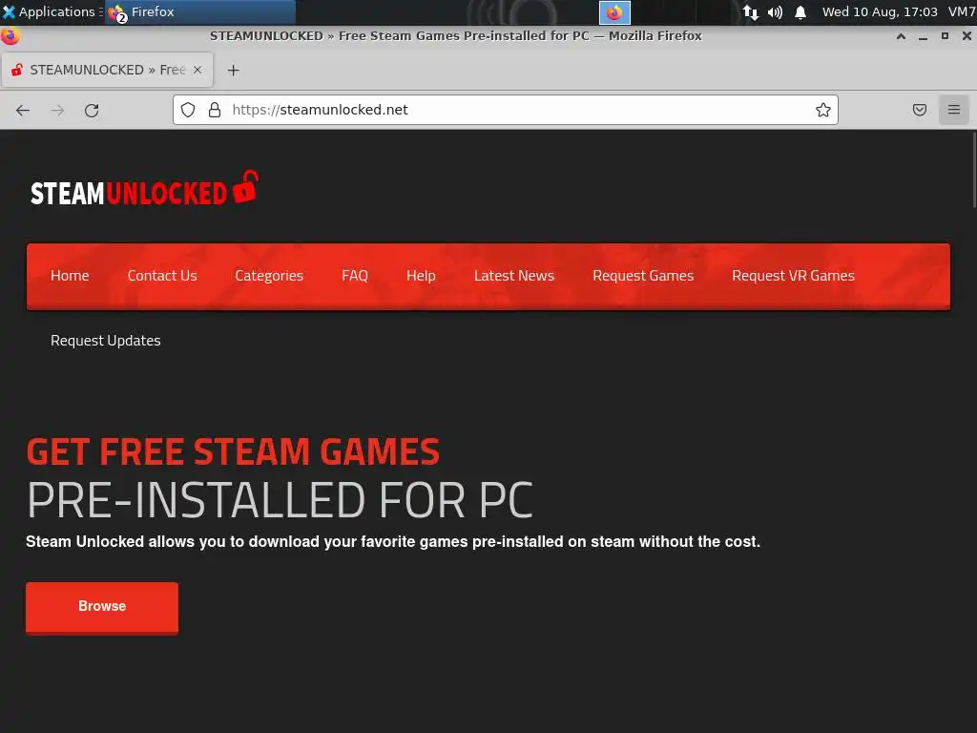Click the SteamUnlocked logo

tap(145, 189)
